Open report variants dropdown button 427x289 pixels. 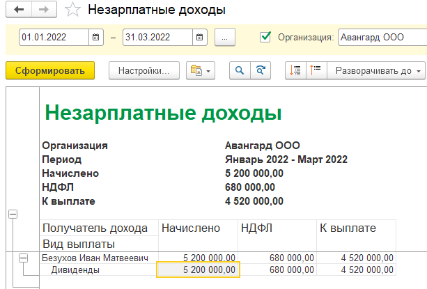[x=202, y=70]
